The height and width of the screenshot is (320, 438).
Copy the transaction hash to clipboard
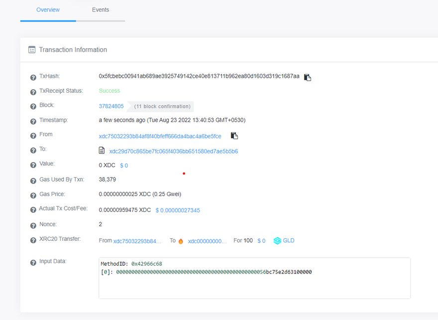click(x=308, y=77)
